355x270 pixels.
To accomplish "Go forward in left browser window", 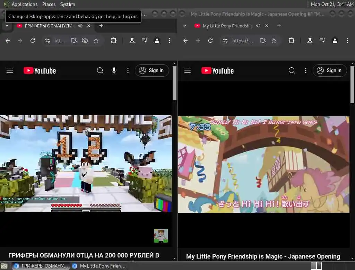I will point(20,41).
